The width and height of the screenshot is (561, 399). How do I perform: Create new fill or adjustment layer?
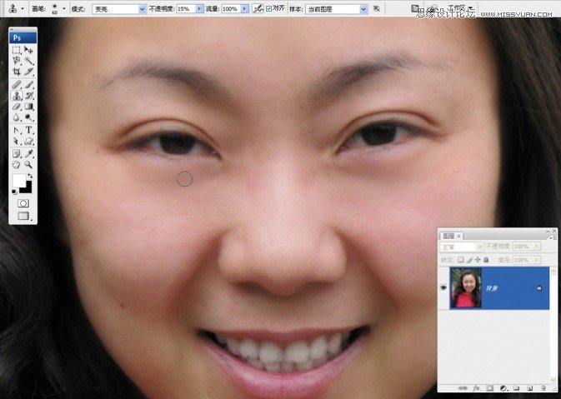point(503,388)
